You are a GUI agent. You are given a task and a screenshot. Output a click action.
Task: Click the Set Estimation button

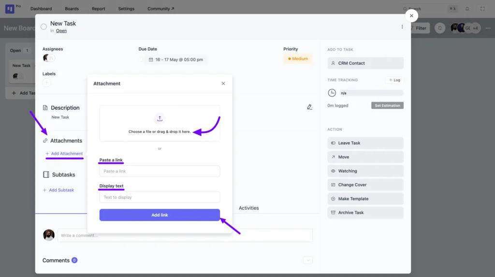(387, 105)
